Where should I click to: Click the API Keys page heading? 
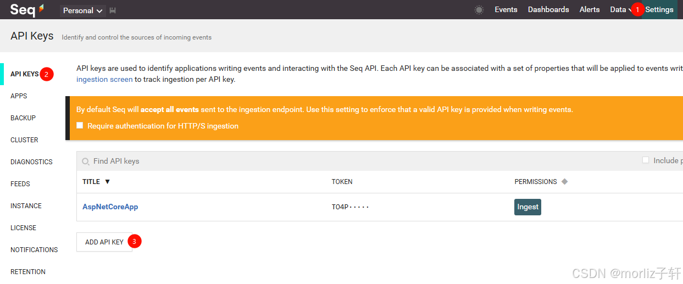tap(32, 36)
